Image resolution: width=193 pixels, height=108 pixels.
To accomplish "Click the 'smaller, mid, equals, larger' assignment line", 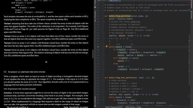I will pos(134,94).
